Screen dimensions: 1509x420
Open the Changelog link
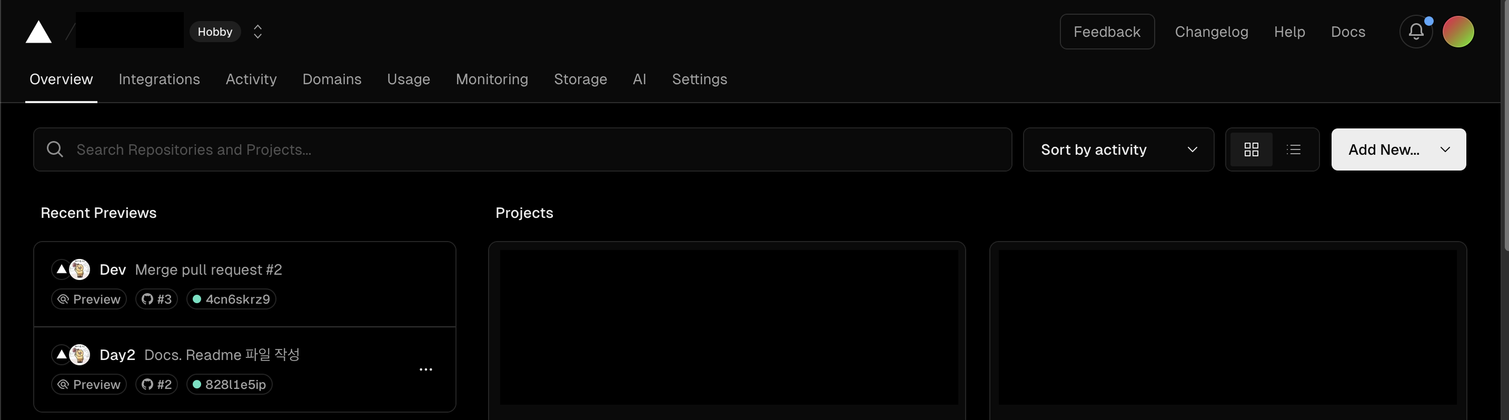click(1212, 32)
